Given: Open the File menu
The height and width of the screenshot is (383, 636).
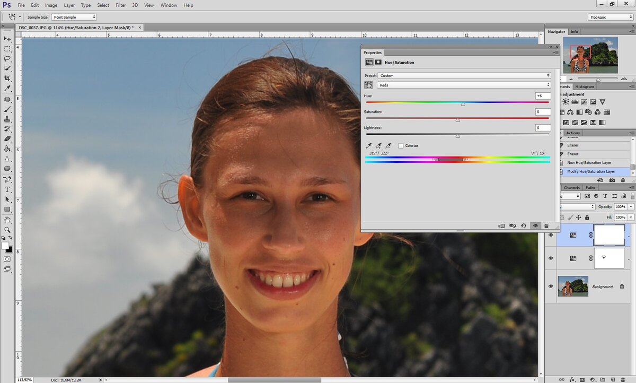Looking at the screenshot, I should point(21,5).
